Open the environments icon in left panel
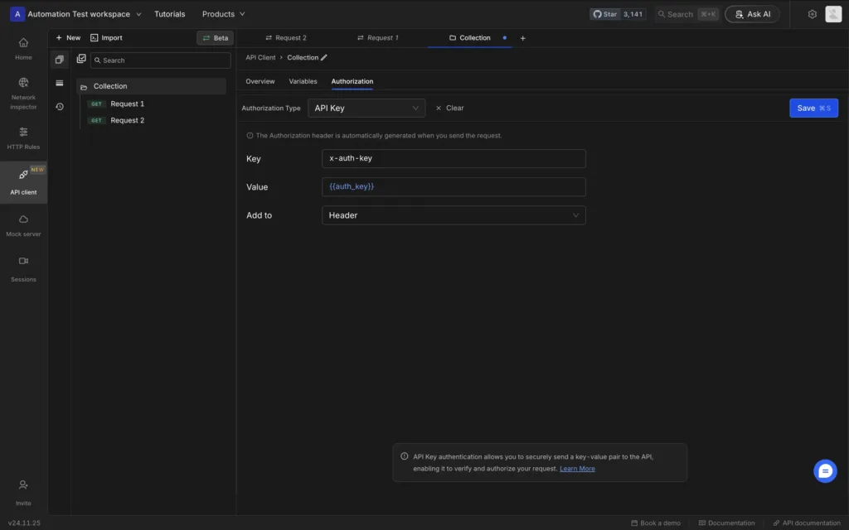 tap(60, 84)
